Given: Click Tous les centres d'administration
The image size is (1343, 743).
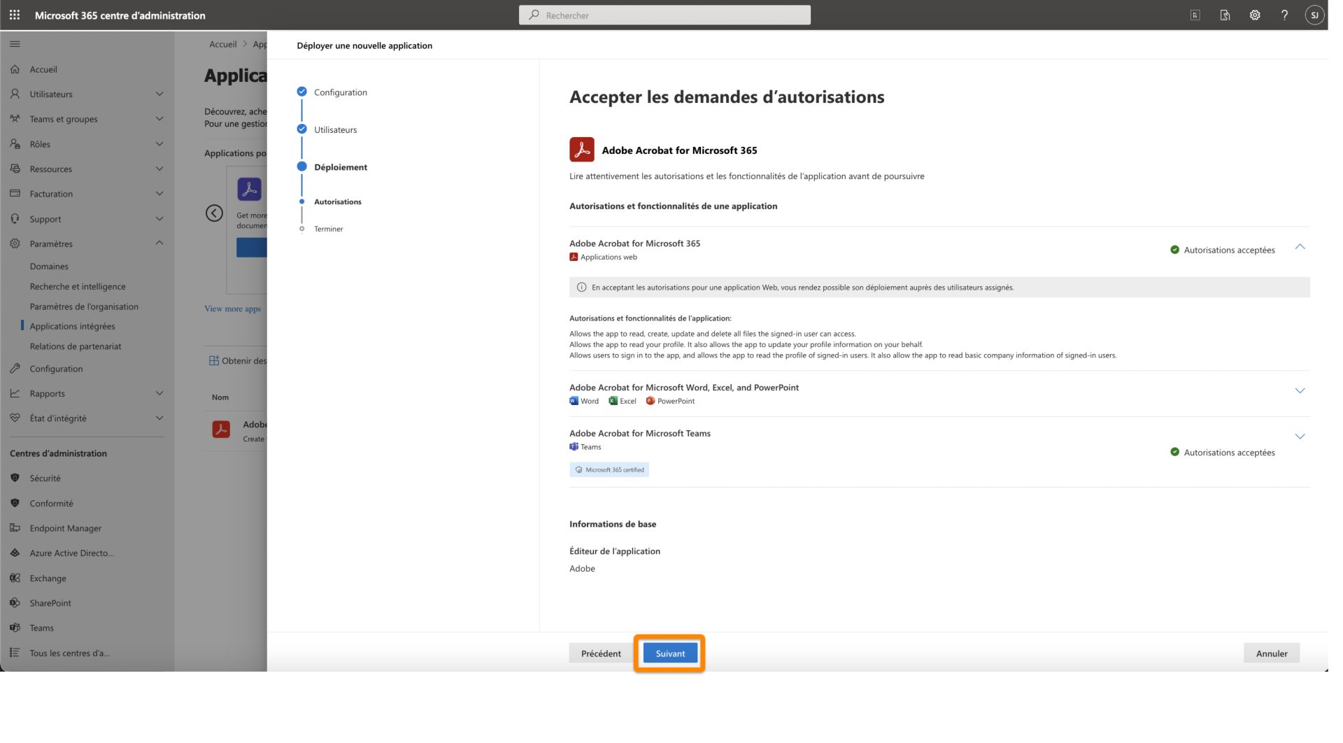Looking at the screenshot, I should [70, 653].
